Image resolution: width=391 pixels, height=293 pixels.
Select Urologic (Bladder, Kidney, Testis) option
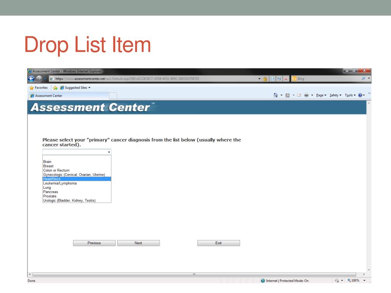[x=77, y=200]
